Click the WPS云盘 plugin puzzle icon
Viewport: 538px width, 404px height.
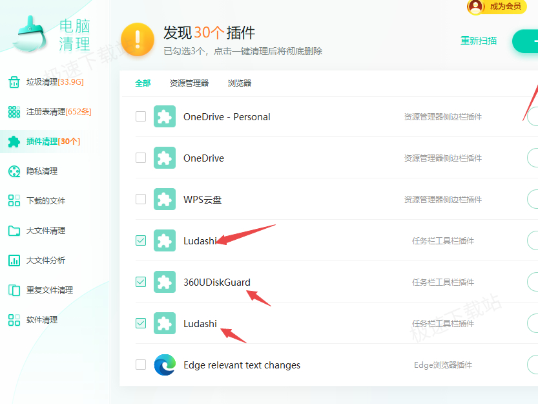coord(165,199)
